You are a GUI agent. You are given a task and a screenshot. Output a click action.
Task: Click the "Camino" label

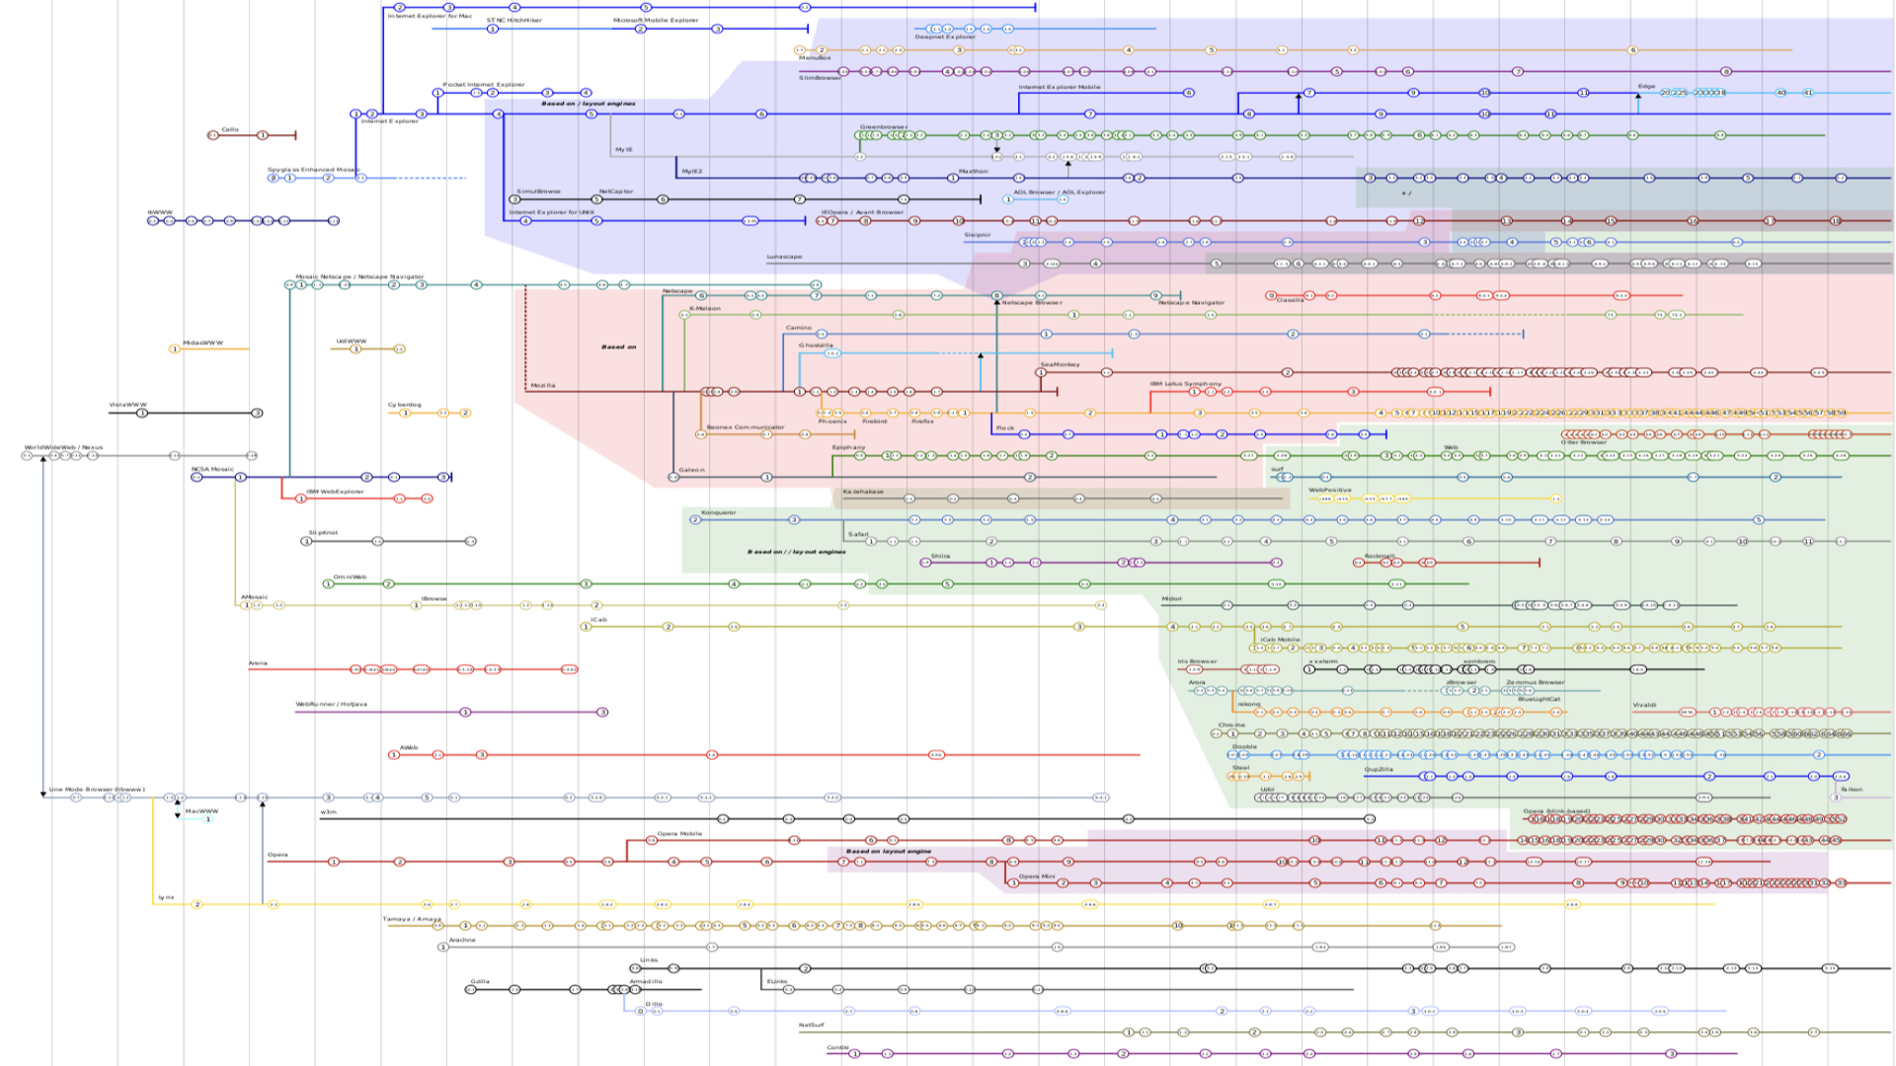pyautogui.click(x=799, y=328)
